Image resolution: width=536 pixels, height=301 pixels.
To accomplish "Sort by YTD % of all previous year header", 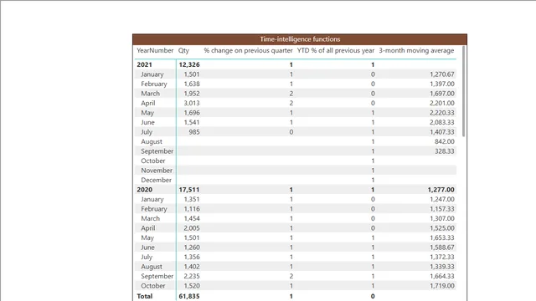I will (x=336, y=50).
